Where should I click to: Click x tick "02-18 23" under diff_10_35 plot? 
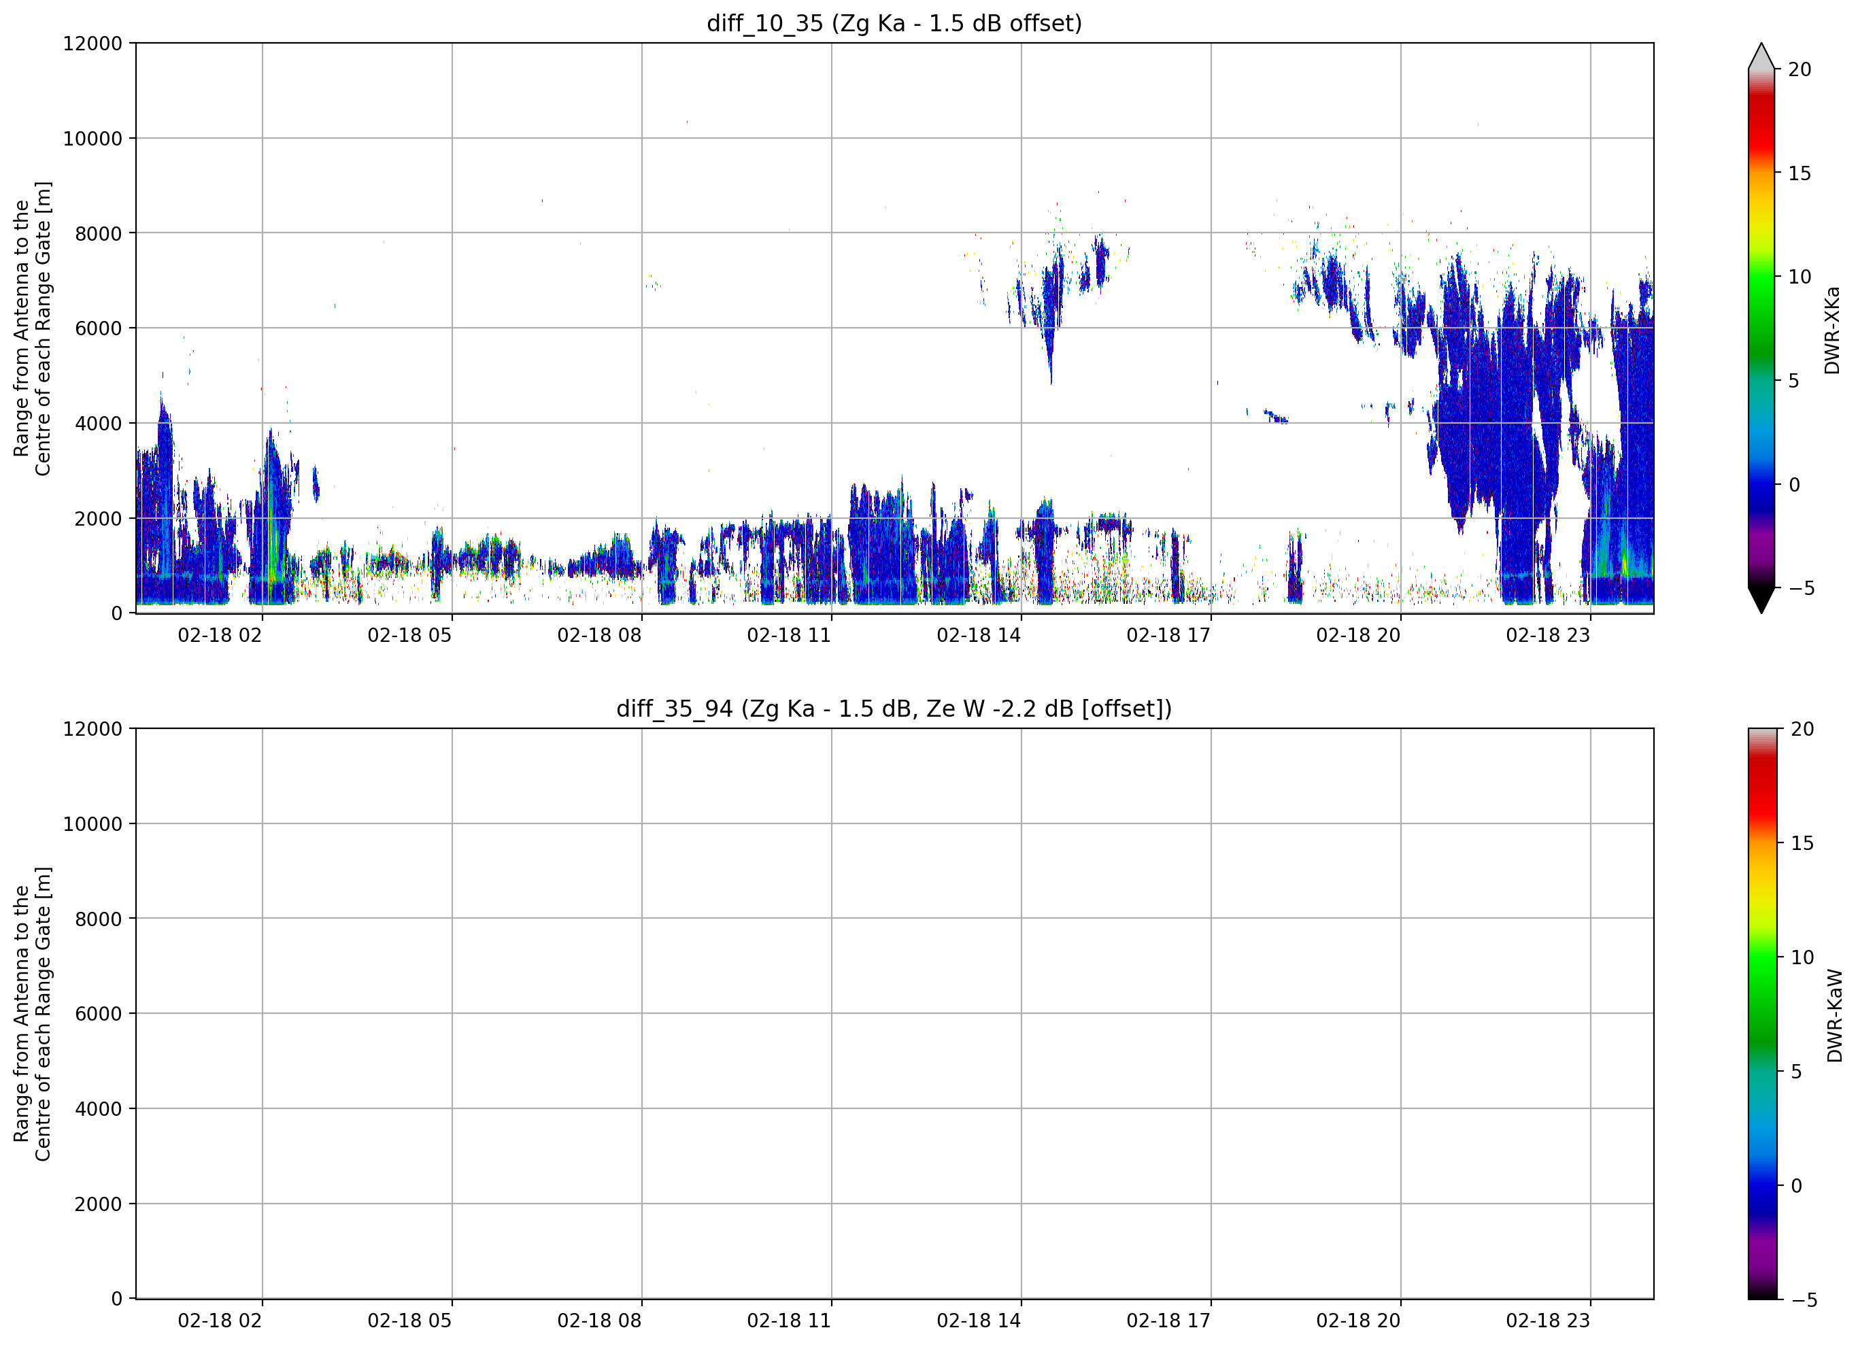[1547, 636]
